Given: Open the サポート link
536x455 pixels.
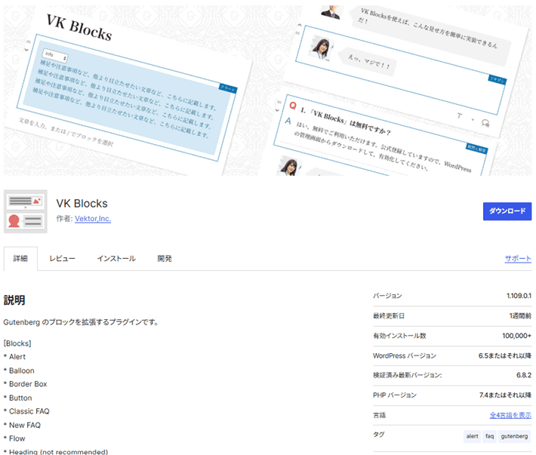Looking at the screenshot, I should [x=518, y=259].
